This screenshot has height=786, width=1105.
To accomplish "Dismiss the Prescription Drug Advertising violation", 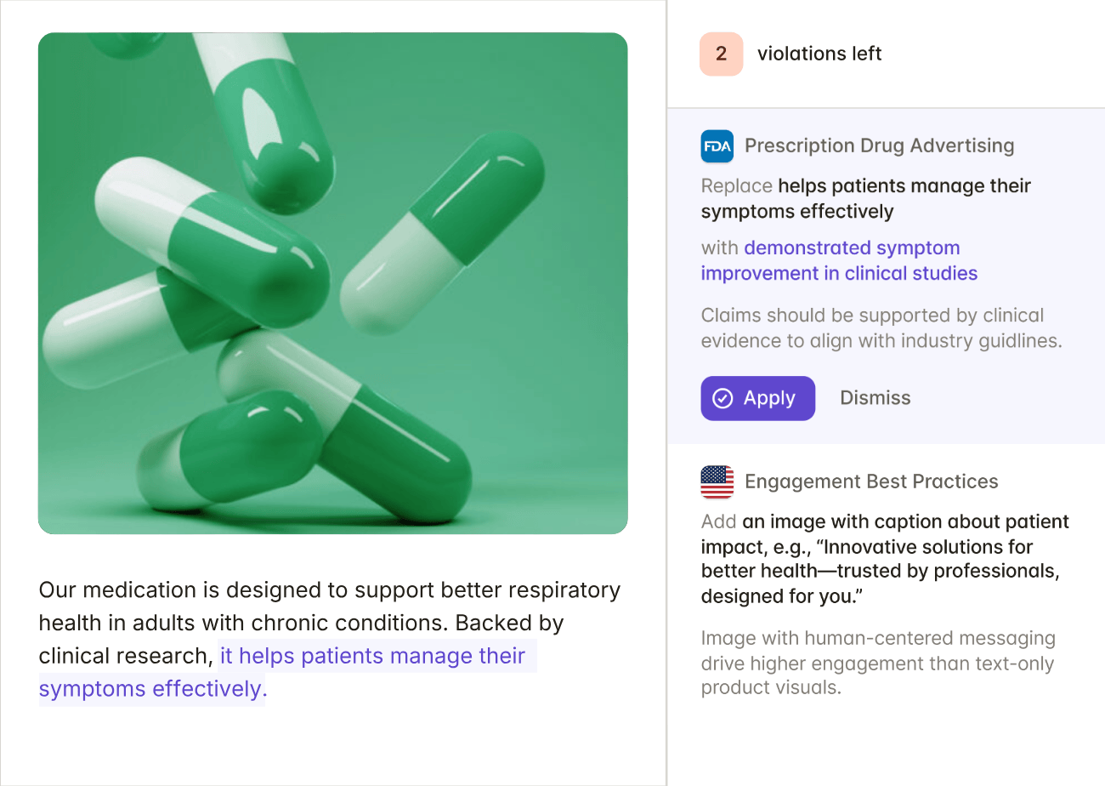I will [875, 397].
